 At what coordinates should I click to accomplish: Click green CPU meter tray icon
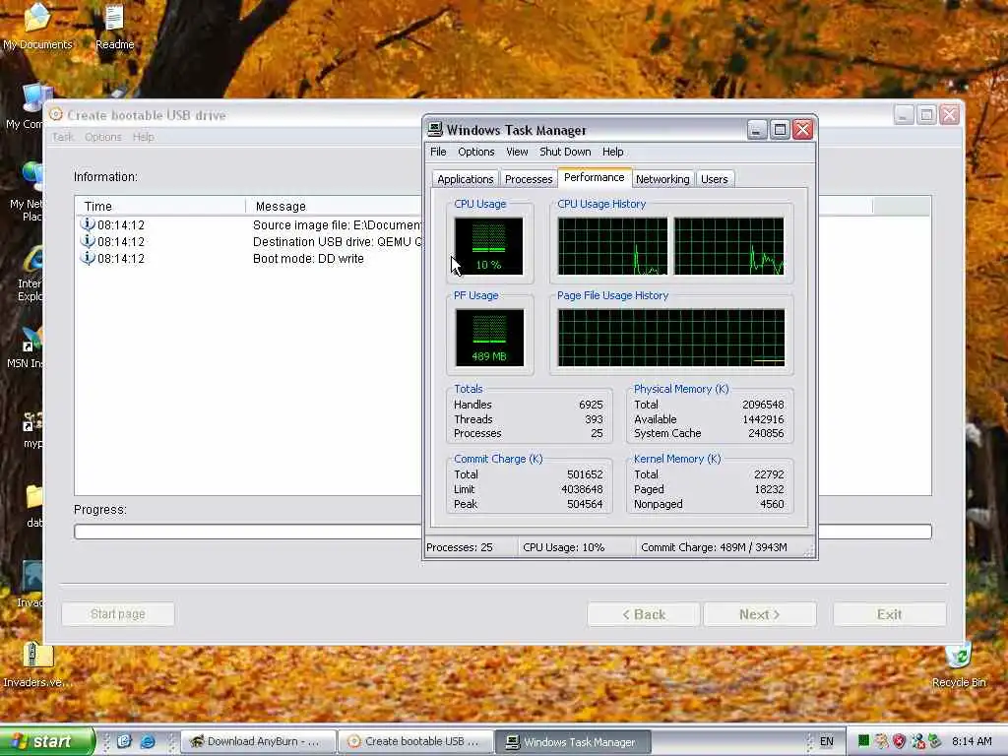(864, 741)
